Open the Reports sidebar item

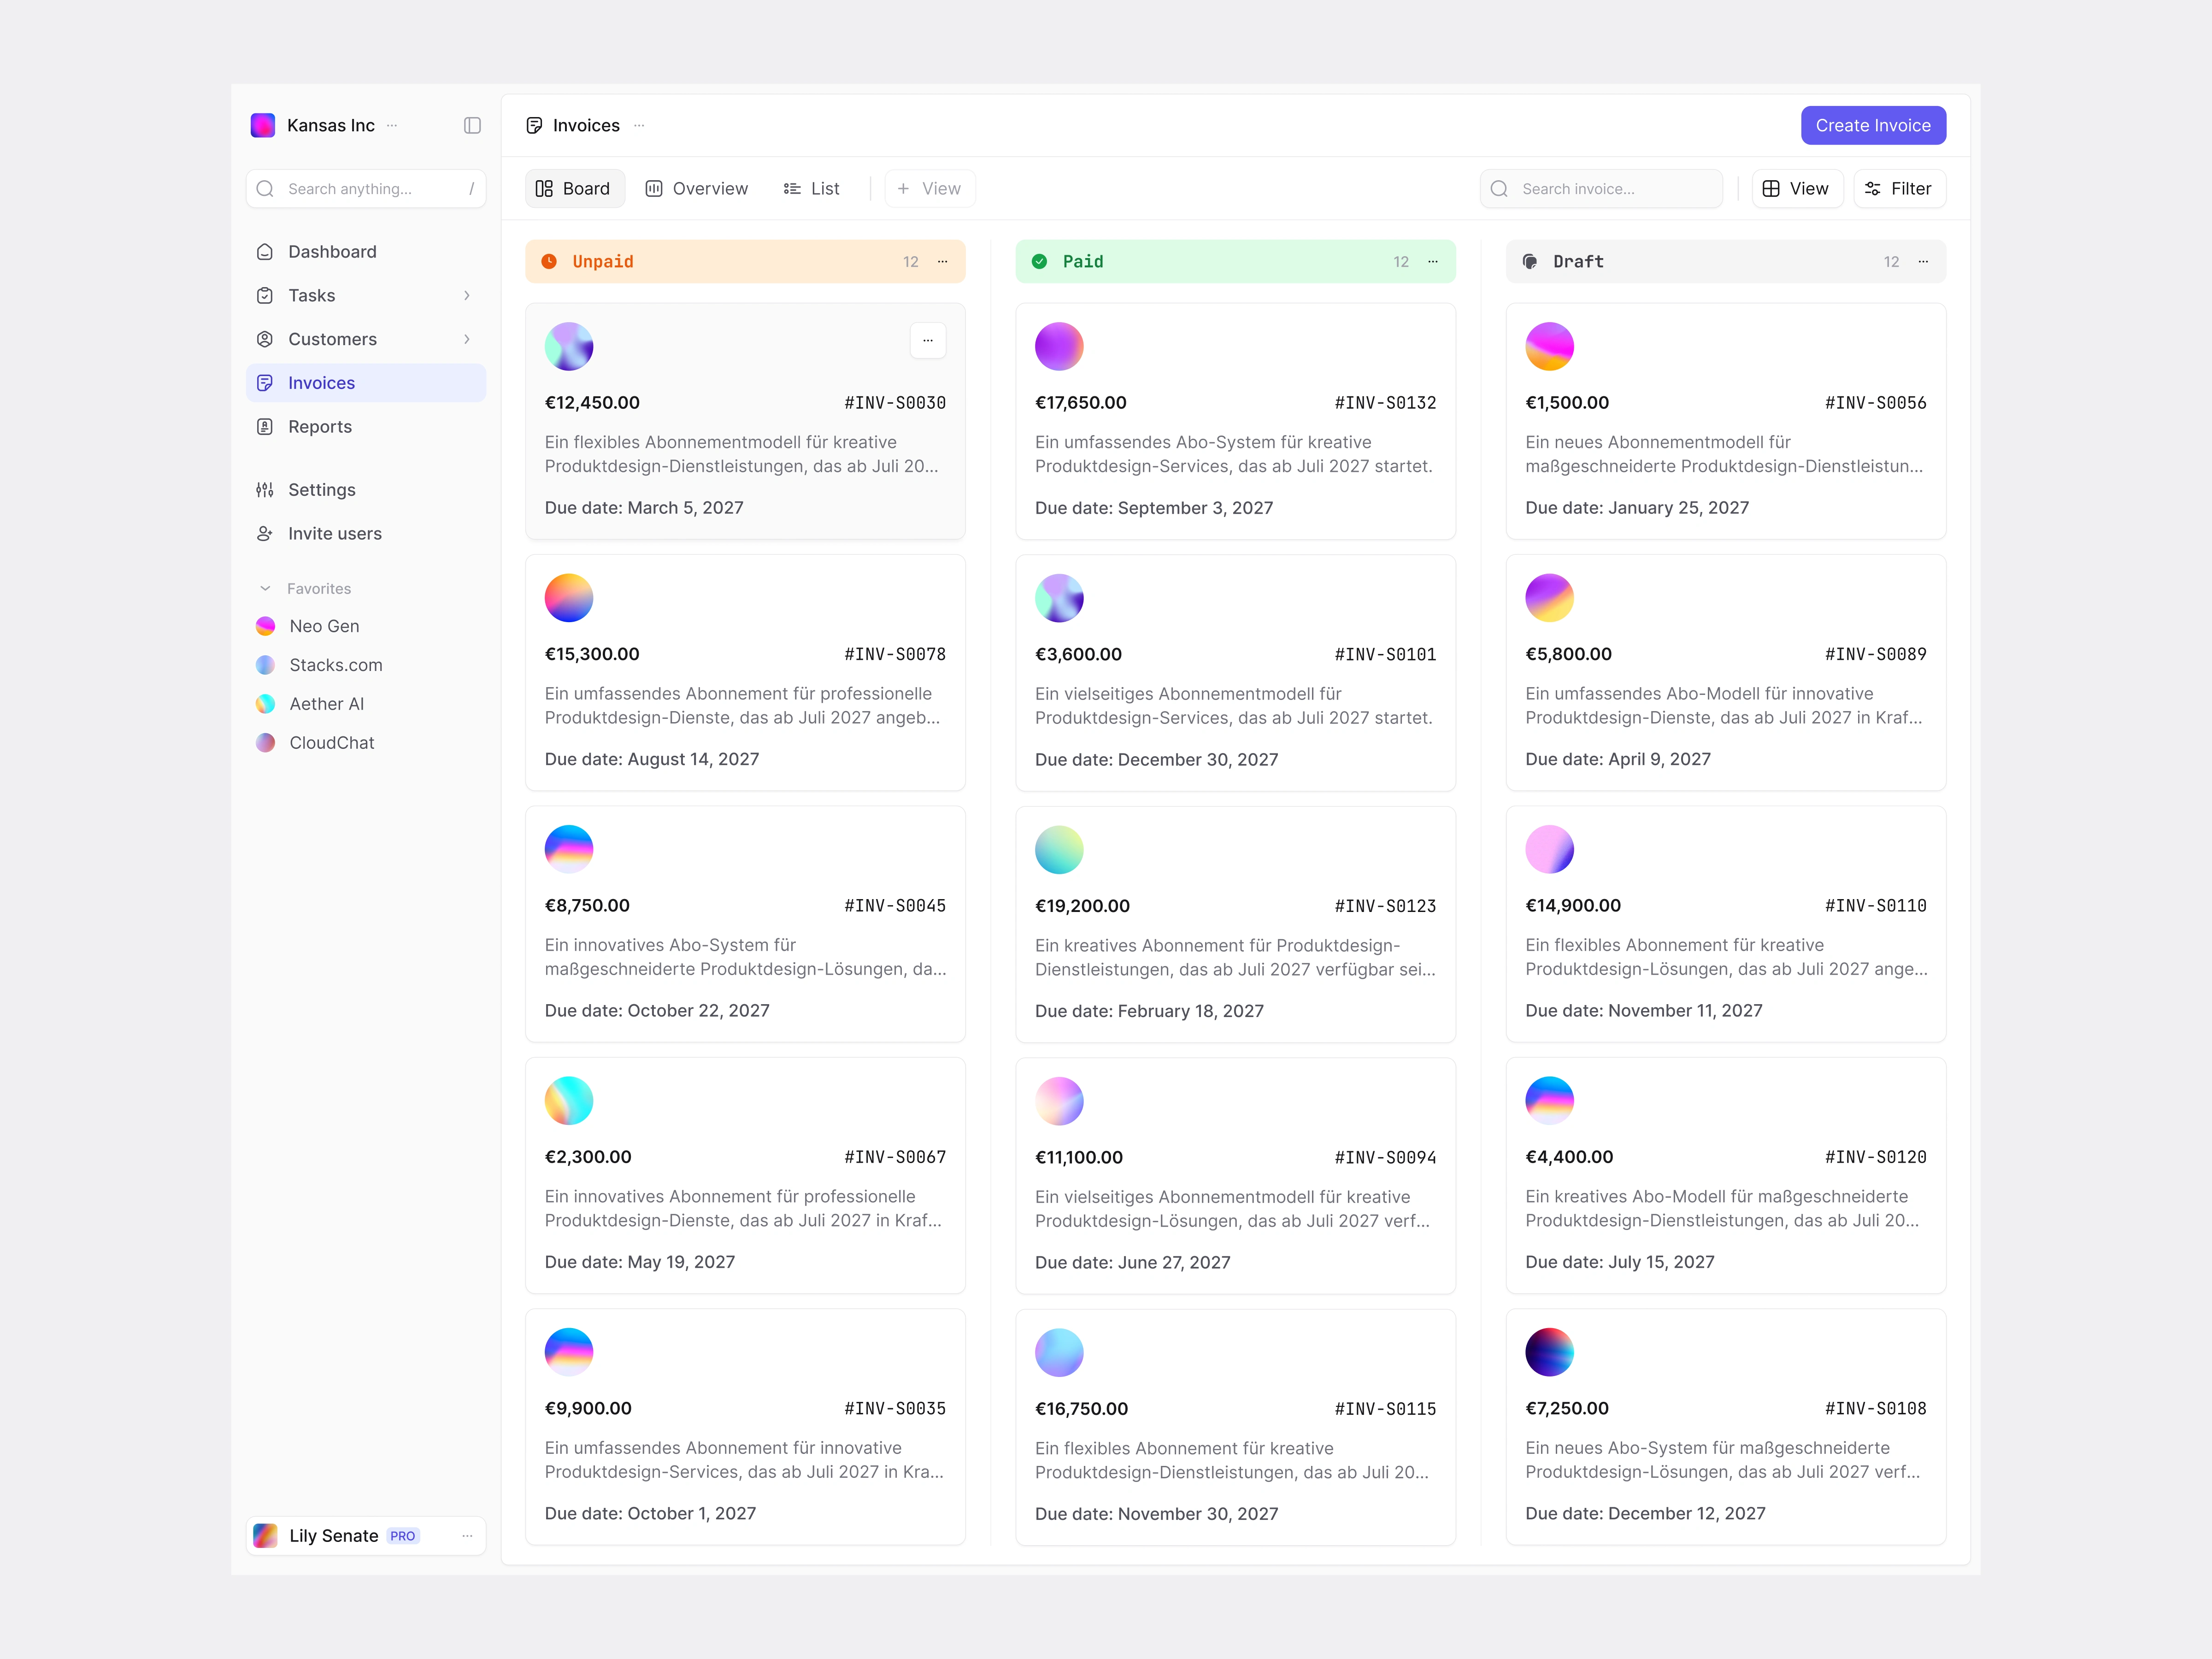coord(319,427)
